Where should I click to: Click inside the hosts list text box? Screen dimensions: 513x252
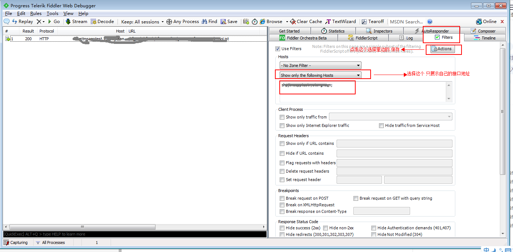(x=363, y=91)
